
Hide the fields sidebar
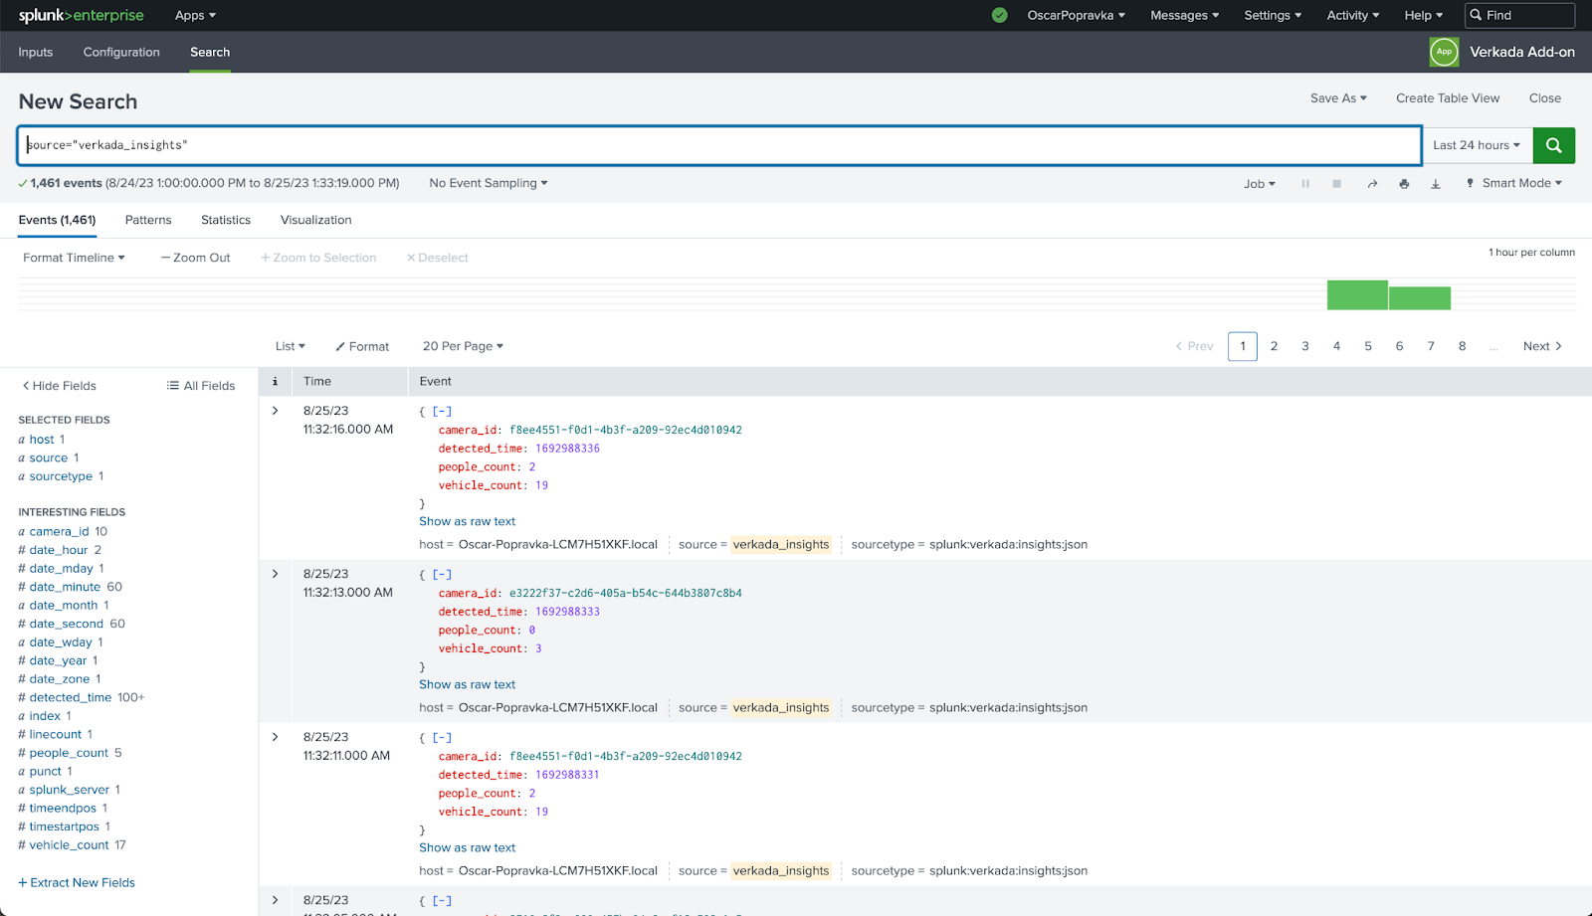coord(60,386)
